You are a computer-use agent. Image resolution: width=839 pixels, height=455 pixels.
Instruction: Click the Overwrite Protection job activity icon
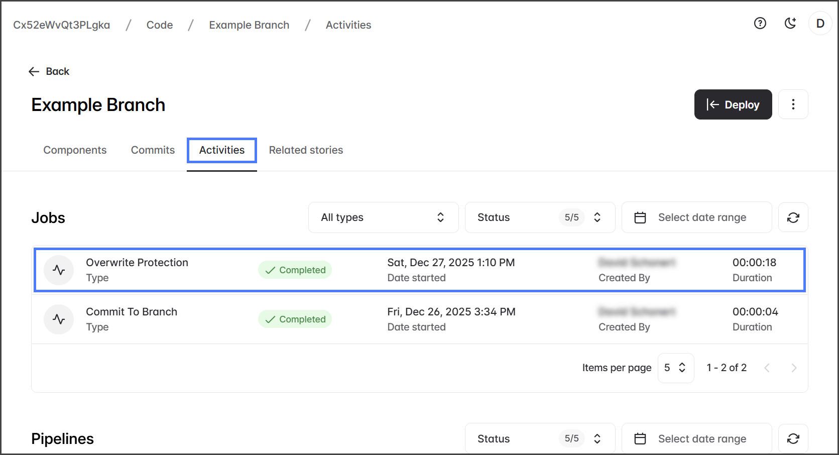(x=59, y=270)
